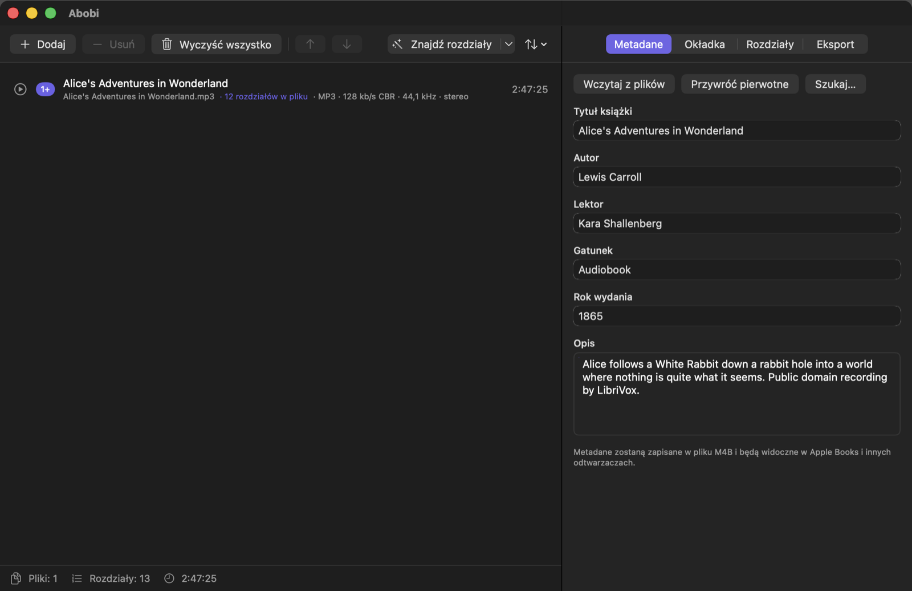Click the purple 1+ chapter badge
The width and height of the screenshot is (912, 591).
(46, 90)
